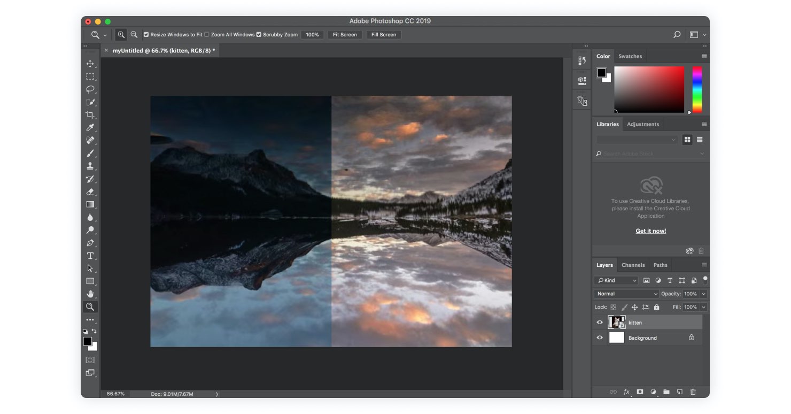The height and width of the screenshot is (414, 791).
Task: Expand the Opacity value dropdown
Action: 703,294
